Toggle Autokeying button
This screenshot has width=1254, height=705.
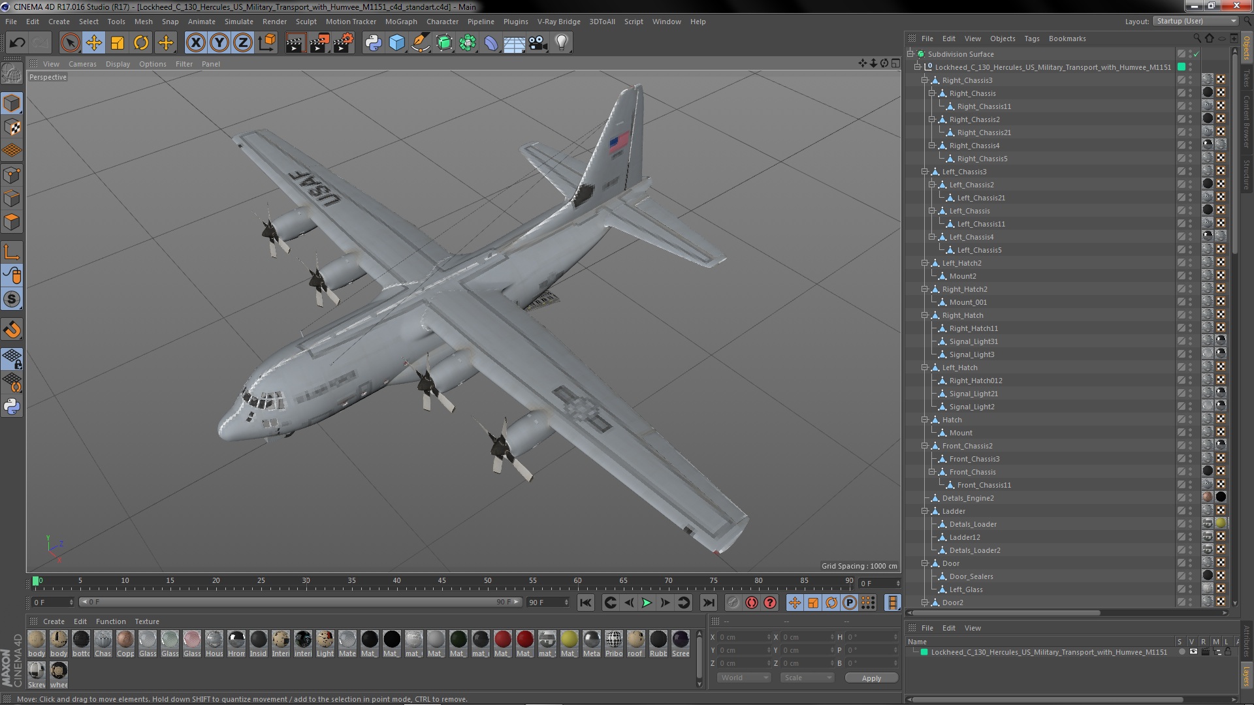pos(752,603)
